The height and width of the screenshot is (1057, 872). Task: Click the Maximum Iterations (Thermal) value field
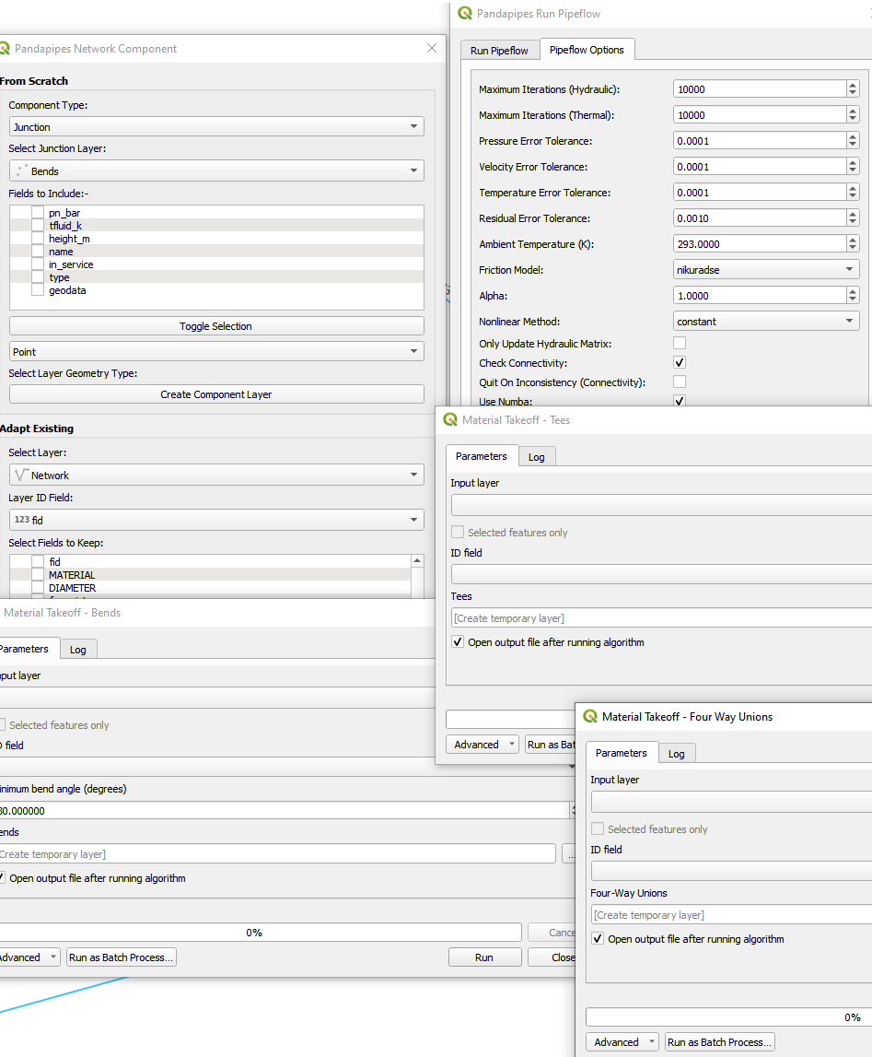point(760,114)
